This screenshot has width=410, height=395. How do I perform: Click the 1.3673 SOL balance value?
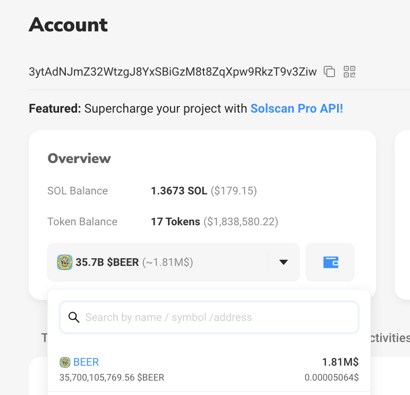179,191
